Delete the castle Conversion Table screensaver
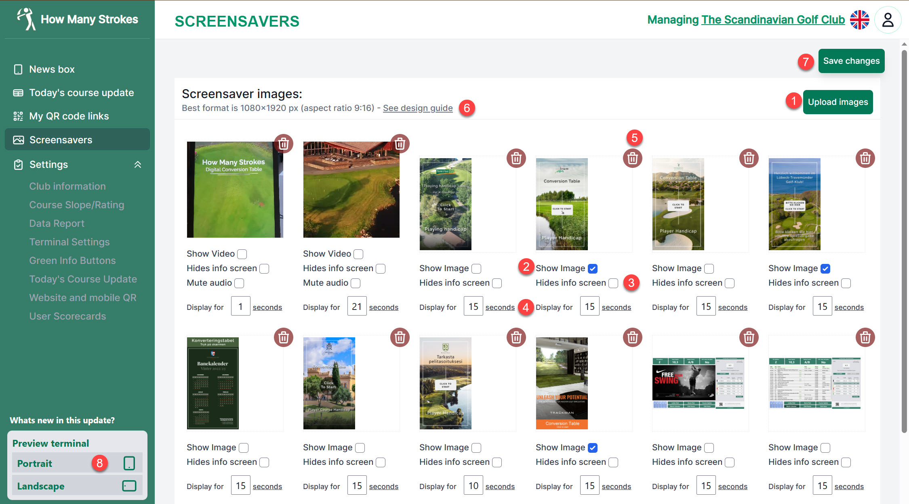Image resolution: width=909 pixels, height=504 pixels. (x=400, y=337)
